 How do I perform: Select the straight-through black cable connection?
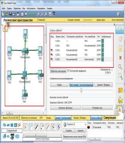pos(36,127)
